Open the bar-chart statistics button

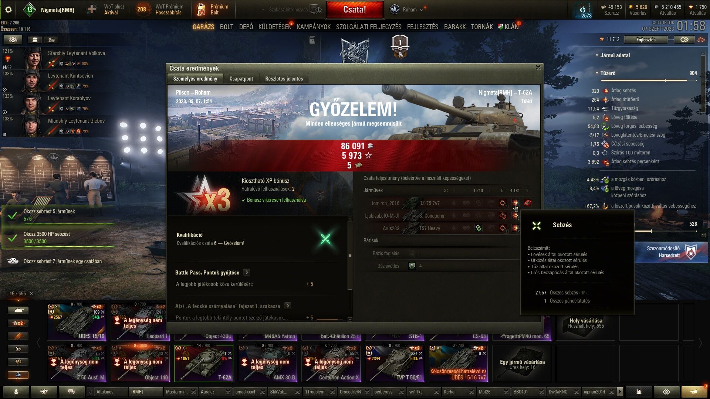point(639,392)
